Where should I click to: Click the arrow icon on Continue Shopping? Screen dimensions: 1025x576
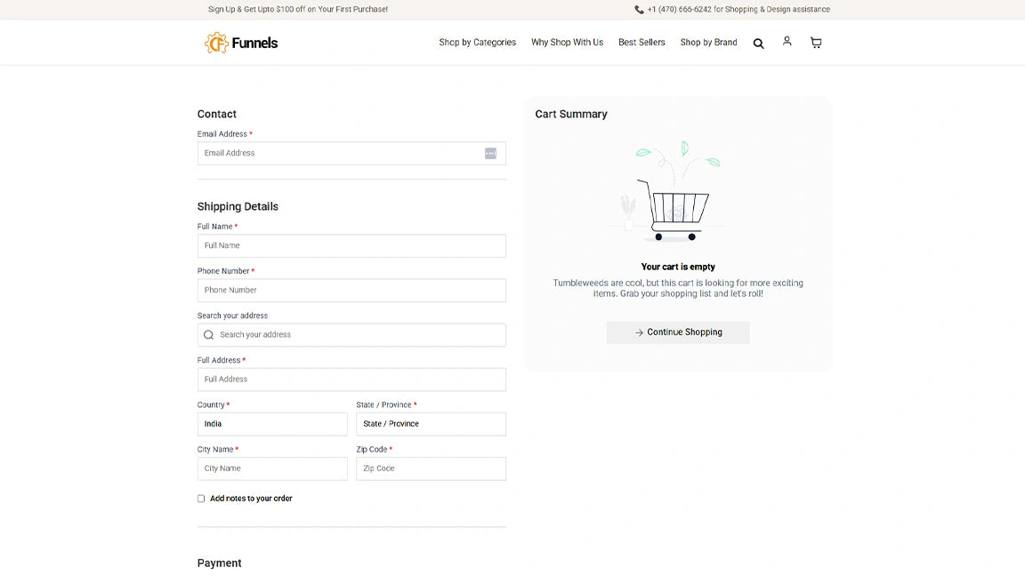tap(639, 332)
